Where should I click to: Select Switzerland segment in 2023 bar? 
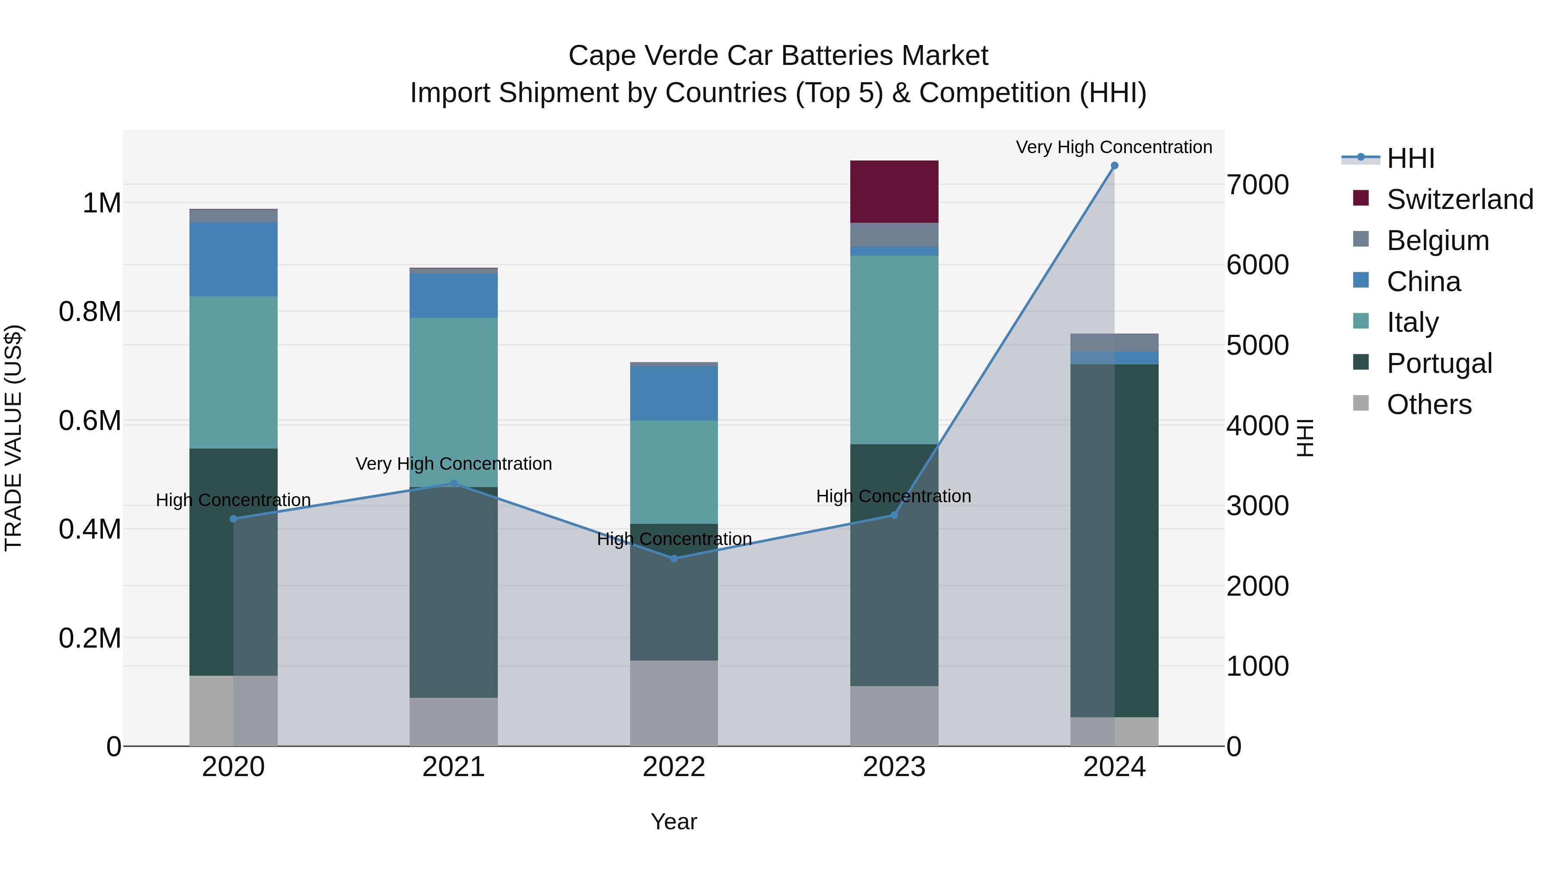click(x=894, y=192)
